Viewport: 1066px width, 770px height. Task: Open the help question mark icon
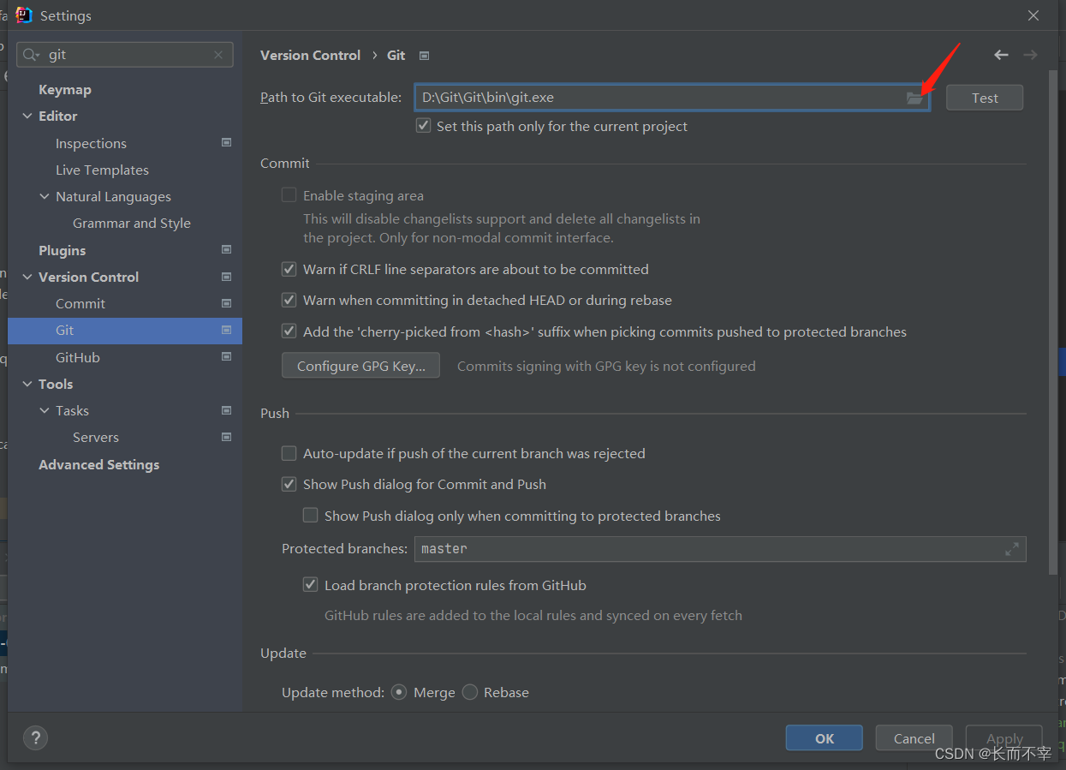pyautogui.click(x=35, y=737)
